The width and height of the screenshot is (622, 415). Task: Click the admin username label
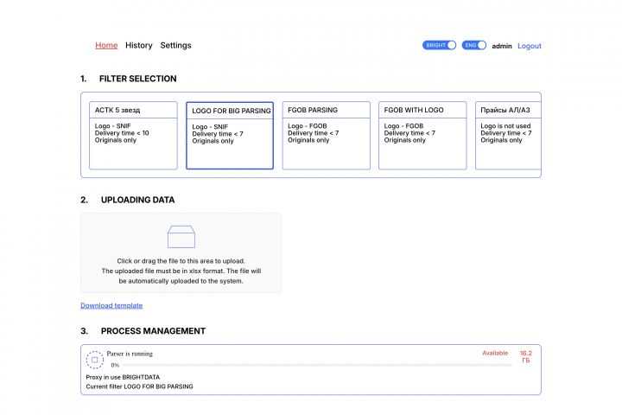502,46
